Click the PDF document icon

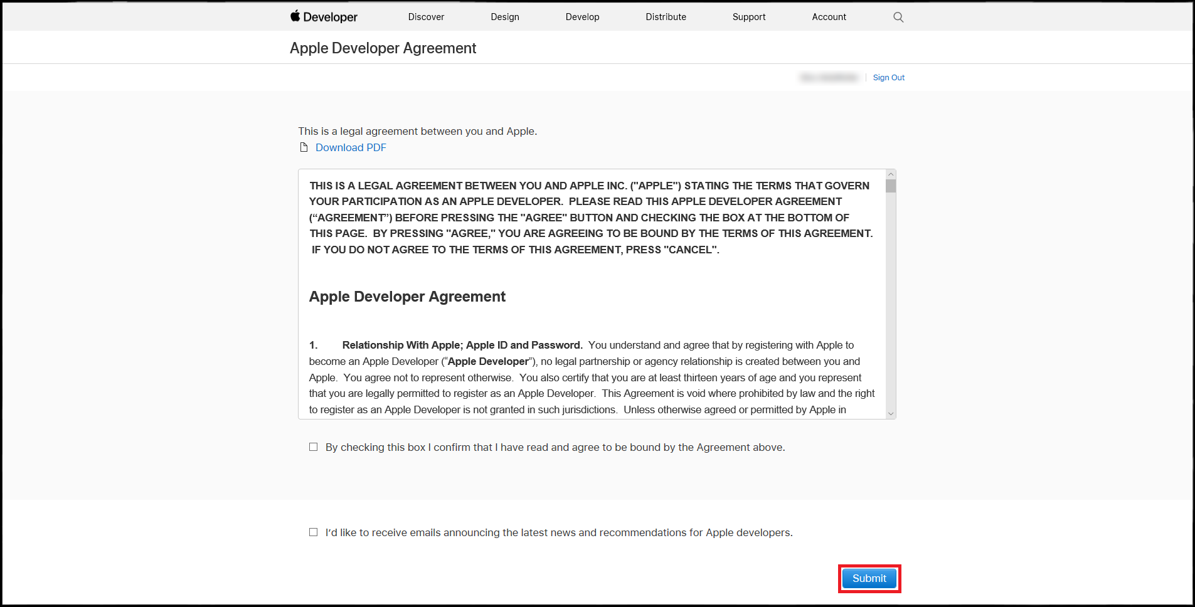304,147
